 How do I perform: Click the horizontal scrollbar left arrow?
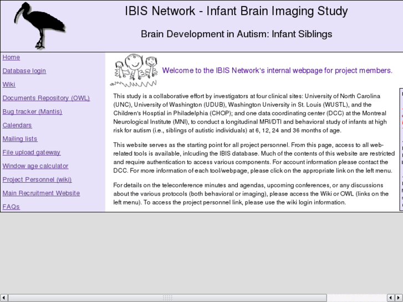click(x=3, y=298)
